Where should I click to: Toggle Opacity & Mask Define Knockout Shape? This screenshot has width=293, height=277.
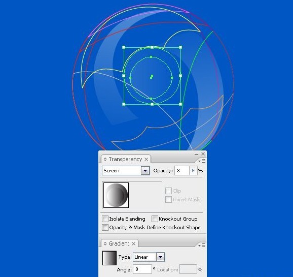pyautogui.click(x=105, y=228)
